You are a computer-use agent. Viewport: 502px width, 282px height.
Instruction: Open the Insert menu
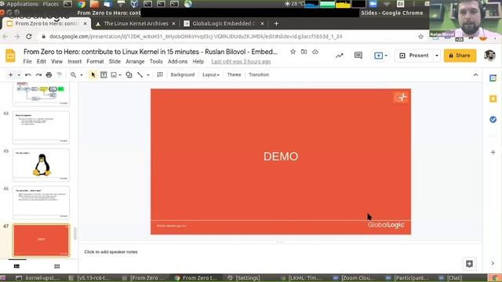pyautogui.click(x=75, y=61)
